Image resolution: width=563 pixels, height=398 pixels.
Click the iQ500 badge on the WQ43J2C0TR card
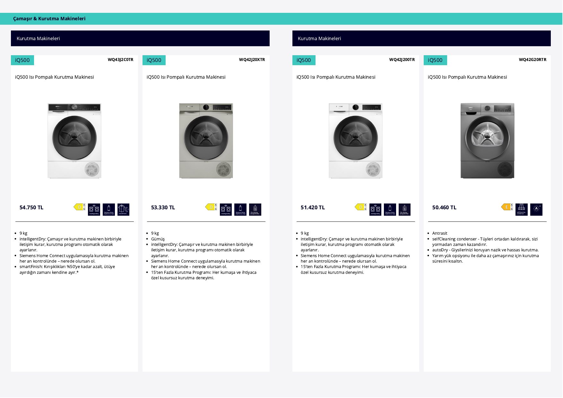(22, 60)
